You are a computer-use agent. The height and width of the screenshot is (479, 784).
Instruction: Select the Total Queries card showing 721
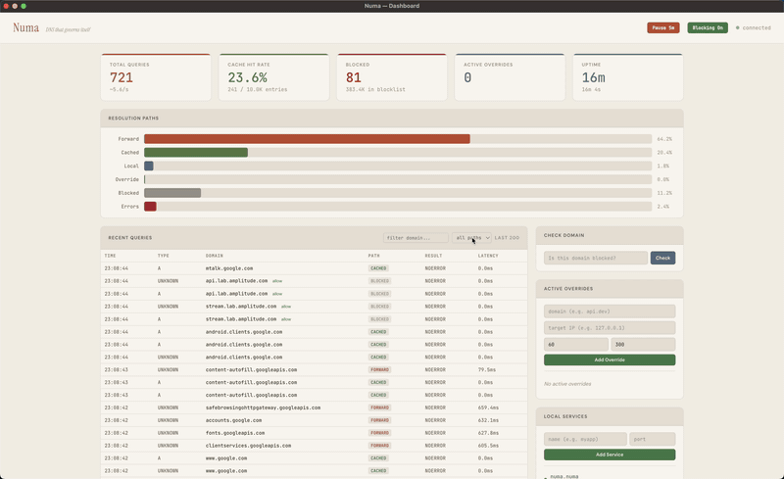tap(156, 77)
